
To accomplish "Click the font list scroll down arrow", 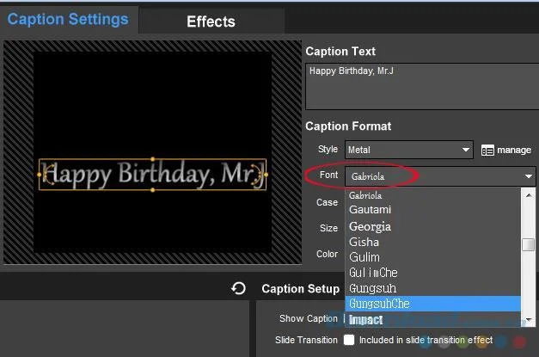I will click(529, 320).
